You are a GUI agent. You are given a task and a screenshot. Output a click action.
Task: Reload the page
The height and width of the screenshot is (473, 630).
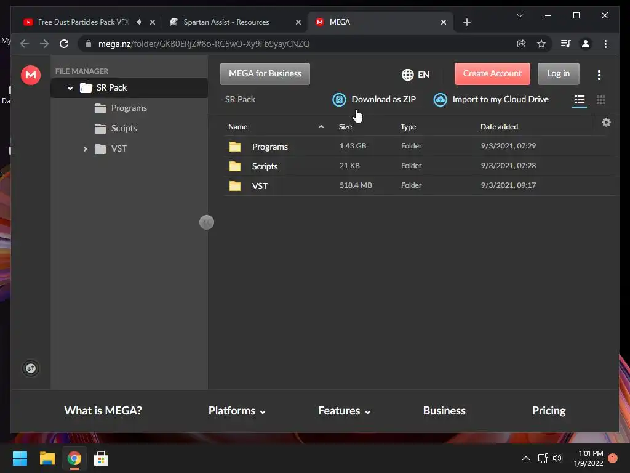(x=64, y=44)
